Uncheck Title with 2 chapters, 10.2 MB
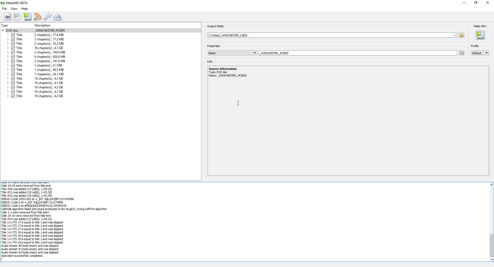The image size is (494, 267). 13,44
